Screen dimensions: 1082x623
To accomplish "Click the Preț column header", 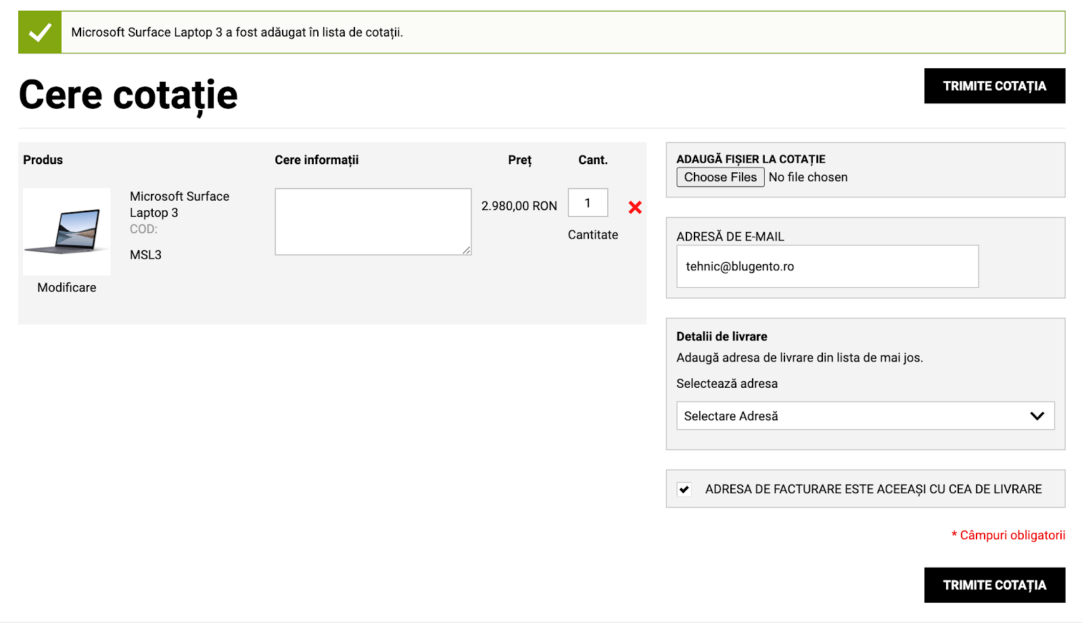I will [519, 160].
